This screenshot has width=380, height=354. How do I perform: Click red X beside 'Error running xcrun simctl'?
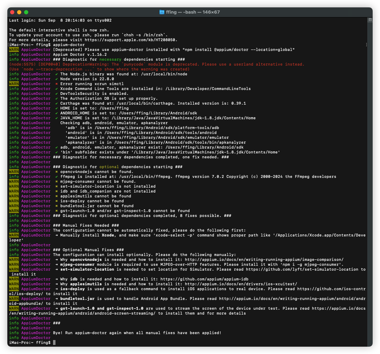tap(57, 84)
